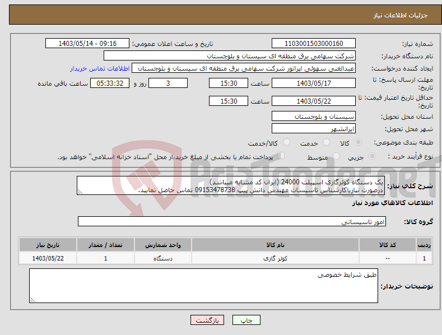Select the کالا radio button
442x335 pixels.
(358, 142)
